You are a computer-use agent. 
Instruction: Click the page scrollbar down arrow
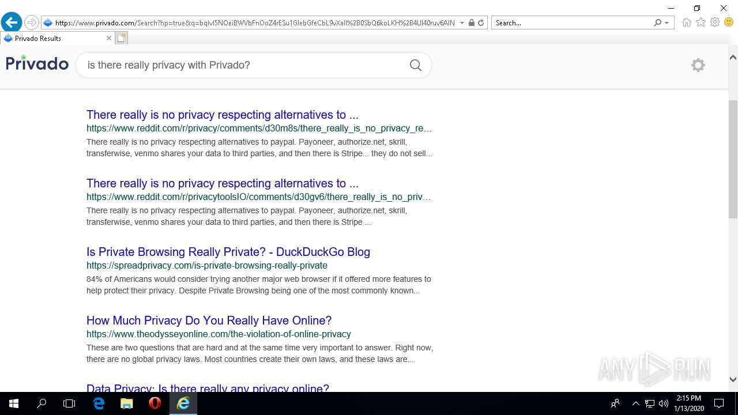tap(733, 379)
